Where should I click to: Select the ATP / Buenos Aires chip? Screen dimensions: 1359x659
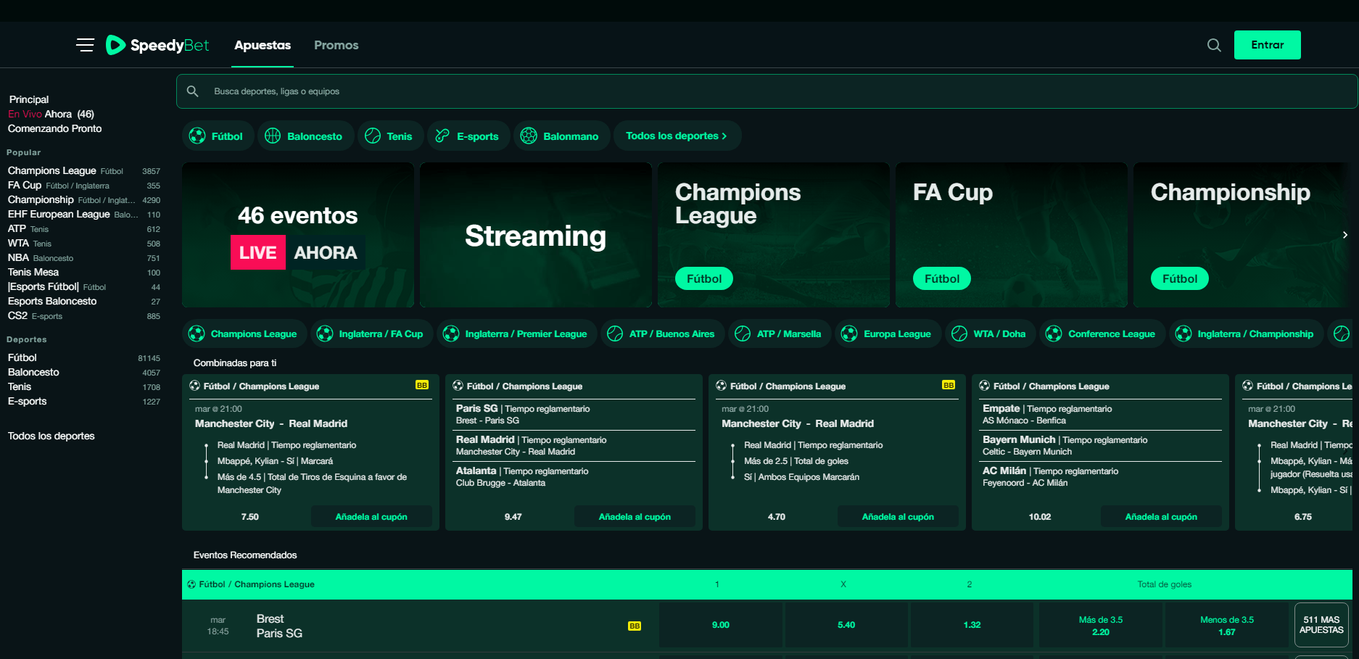662,333
